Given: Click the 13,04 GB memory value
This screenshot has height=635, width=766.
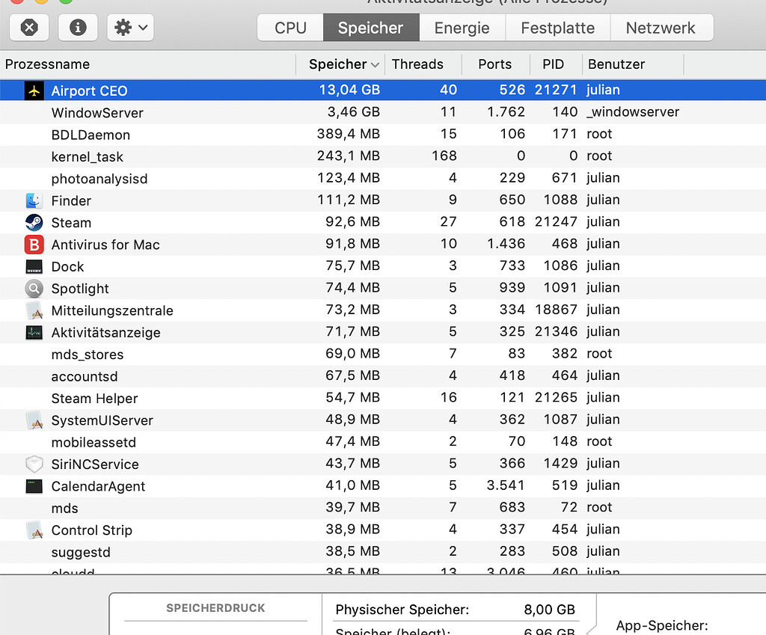Looking at the screenshot, I should [349, 90].
